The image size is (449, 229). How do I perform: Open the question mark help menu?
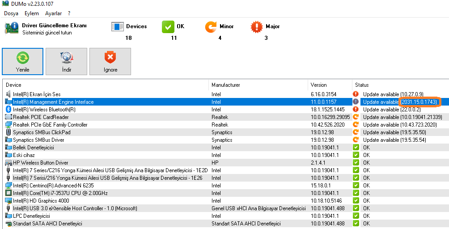pyautogui.click(x=69, y=13)
